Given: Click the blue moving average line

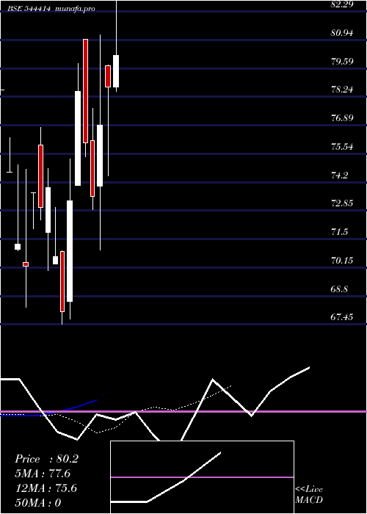Looking at the screenshot, I should pyautogui.click(x=49, y=410).
